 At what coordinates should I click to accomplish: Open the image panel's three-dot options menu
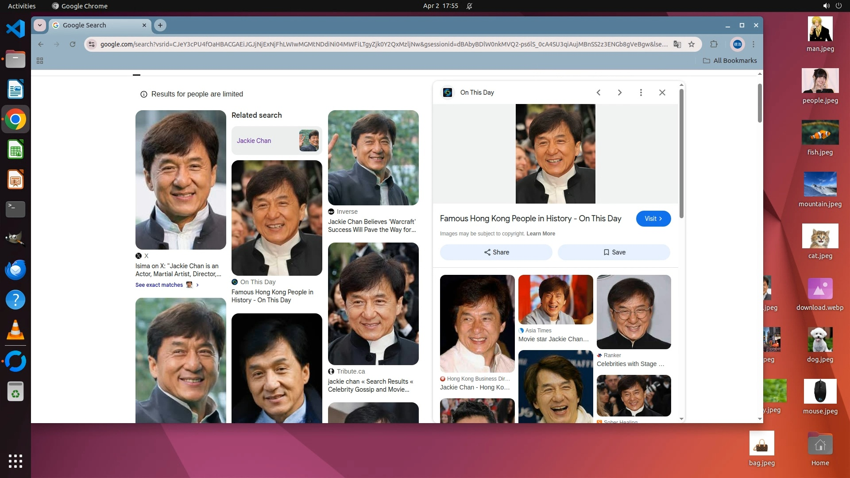641,93
